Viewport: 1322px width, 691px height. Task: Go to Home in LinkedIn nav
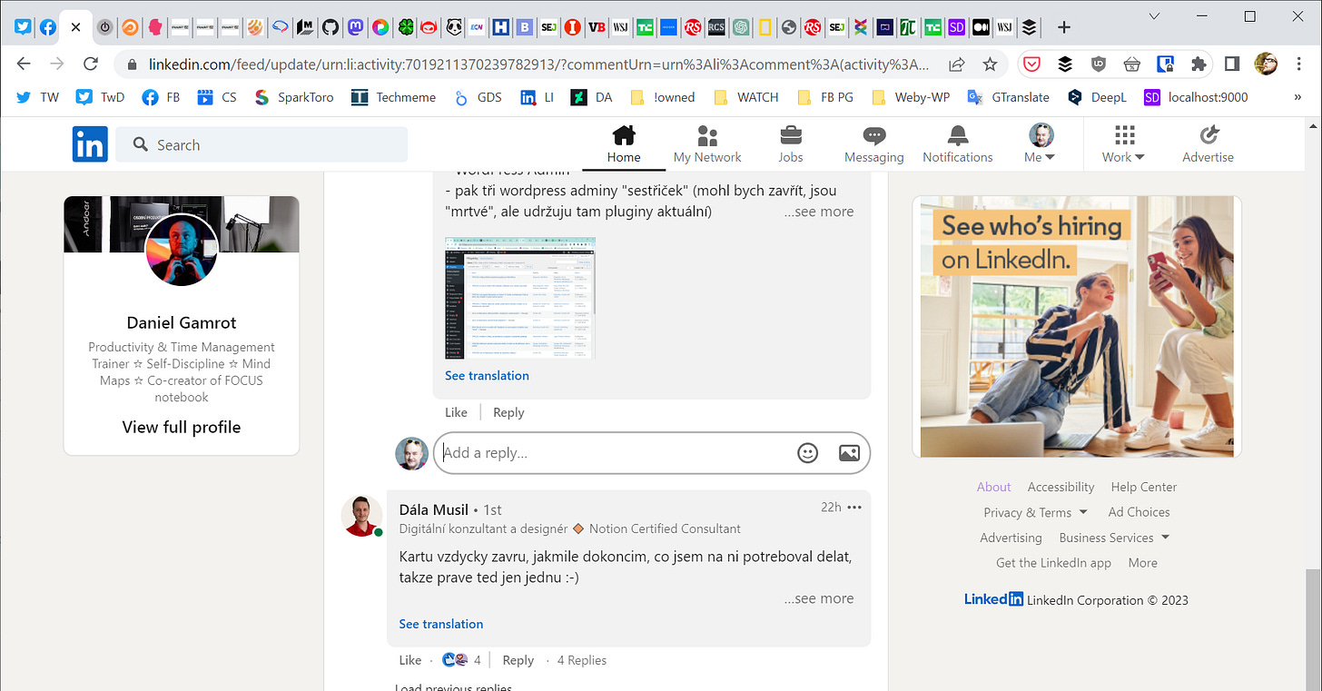(624, 145)
